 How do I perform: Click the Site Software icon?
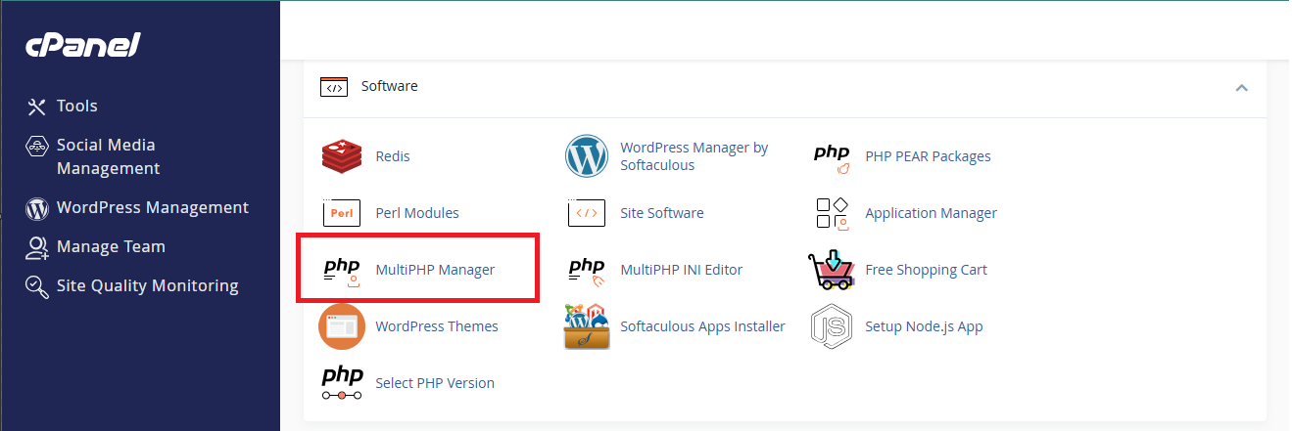click(587, 213)
